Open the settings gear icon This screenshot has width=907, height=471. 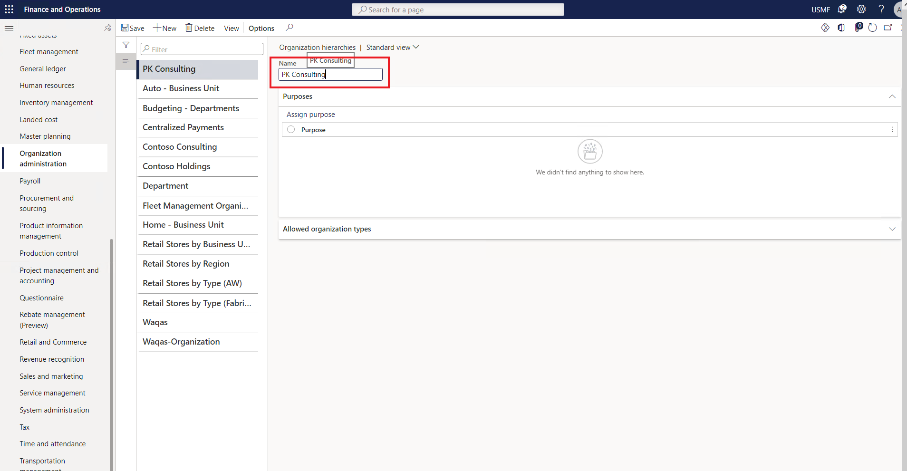pyautogui.click(x=861, y=10)
